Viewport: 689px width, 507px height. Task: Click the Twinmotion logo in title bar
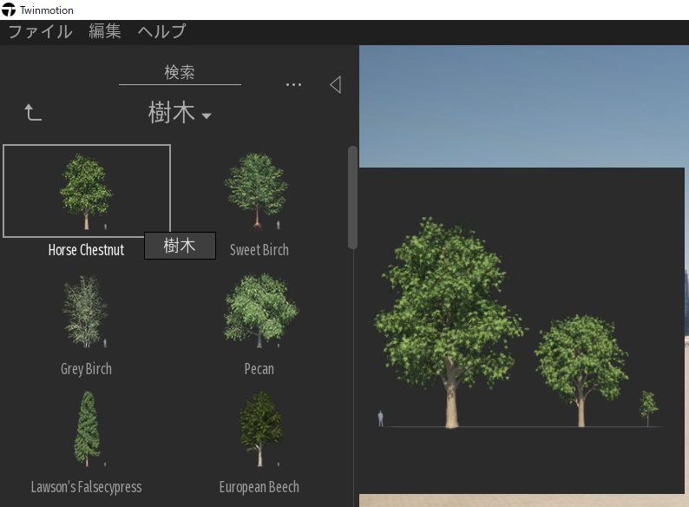(9, 10)
